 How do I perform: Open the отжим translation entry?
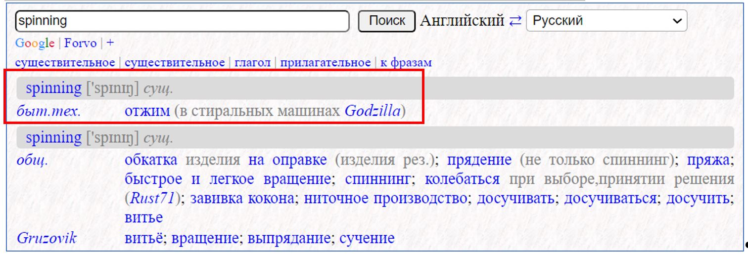coord(147,111)
